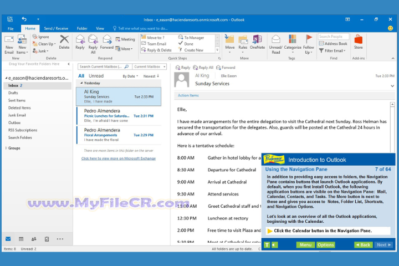Viewport: 399px width, 266px height.
Task: Click Ignore conversation icon
Action: point(35,37)
